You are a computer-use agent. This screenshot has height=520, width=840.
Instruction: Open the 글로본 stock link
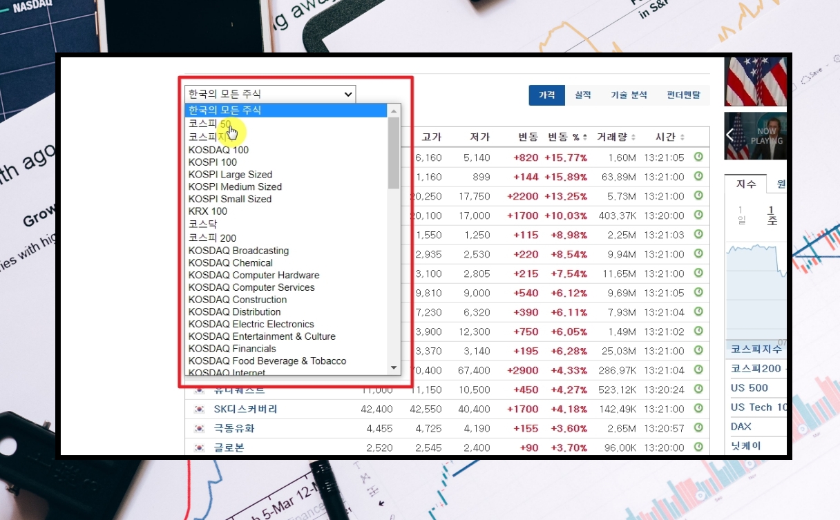point(229,447)
